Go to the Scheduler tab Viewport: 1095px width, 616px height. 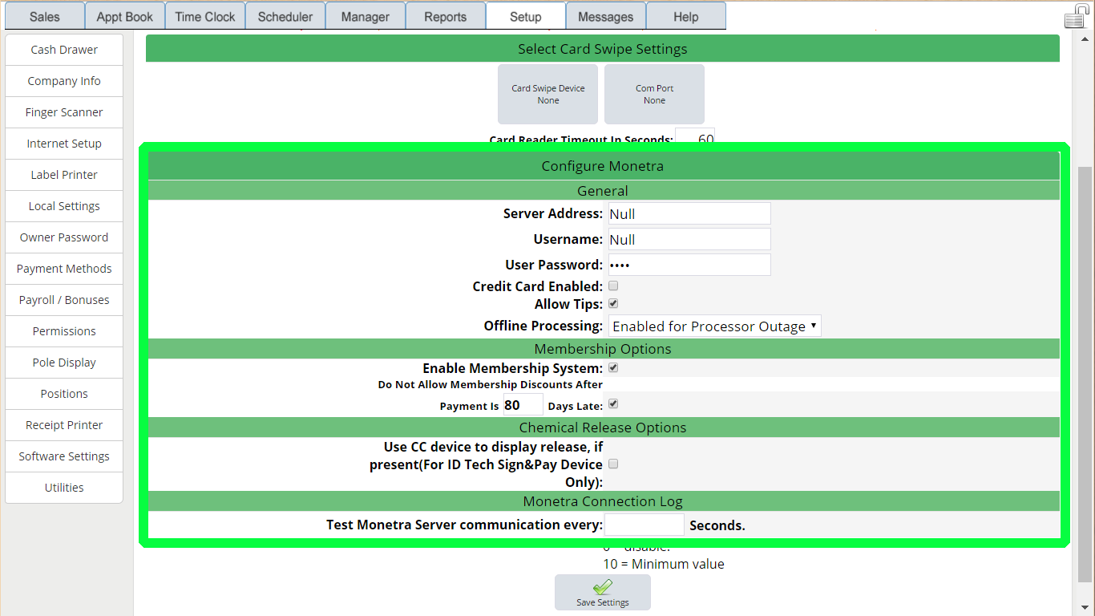point(285,16)
